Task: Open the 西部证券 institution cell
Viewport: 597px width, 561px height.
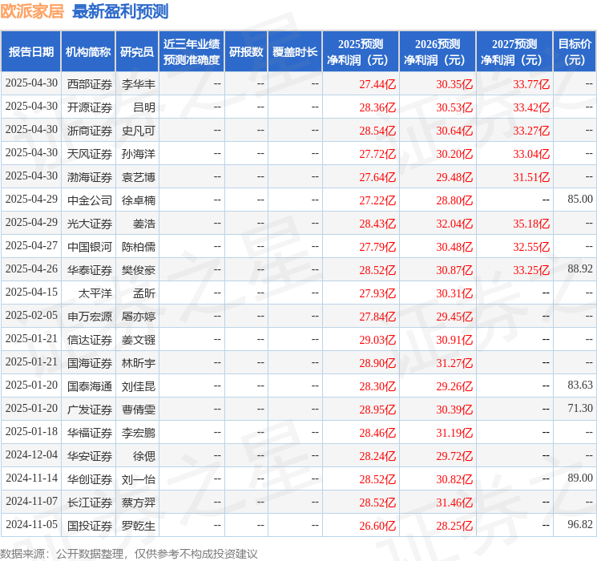Action: pyautogui.click(x=89, y=84)
